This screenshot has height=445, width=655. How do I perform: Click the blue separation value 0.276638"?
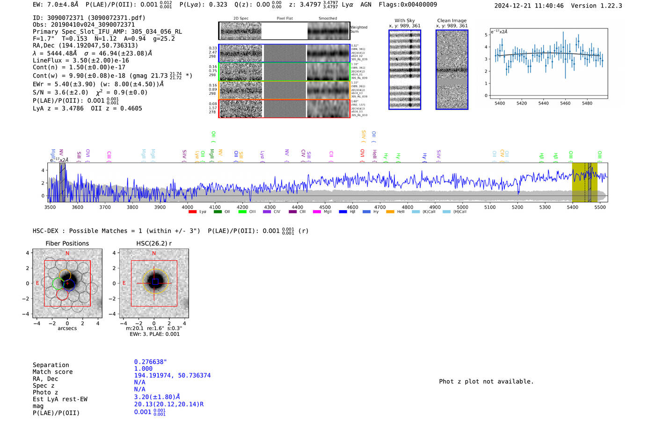(x=150, y=362)
